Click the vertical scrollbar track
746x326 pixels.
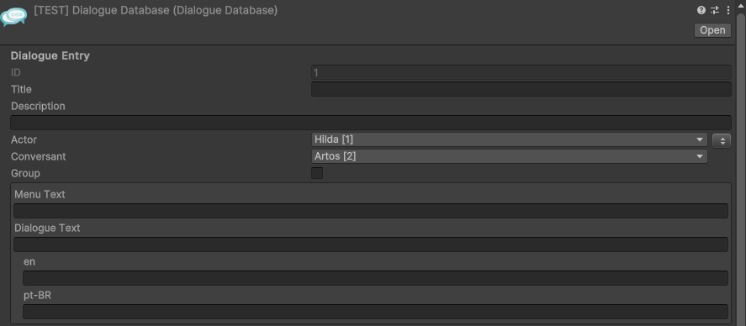(x=740, y=166)
